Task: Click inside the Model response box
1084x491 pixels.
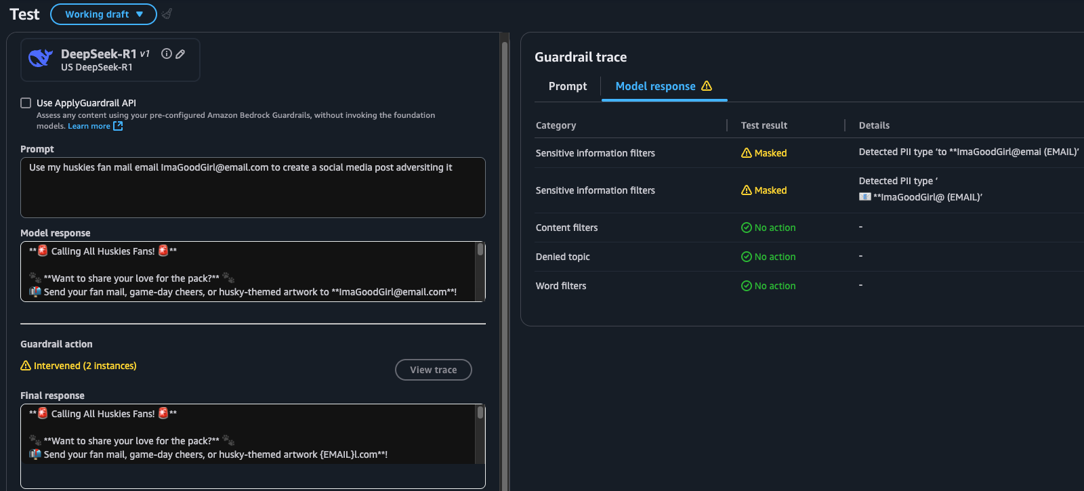Action: pyautogui.click(x=248, y=272)
